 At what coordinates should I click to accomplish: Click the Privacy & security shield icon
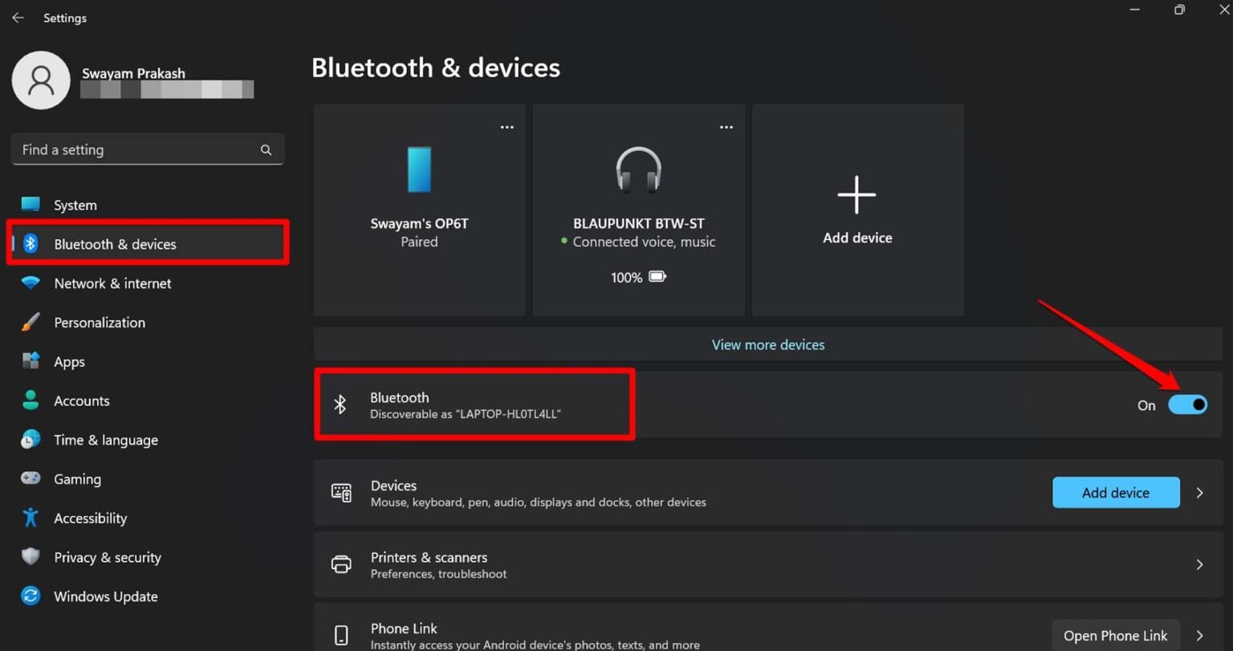click(x=30, y=557)
